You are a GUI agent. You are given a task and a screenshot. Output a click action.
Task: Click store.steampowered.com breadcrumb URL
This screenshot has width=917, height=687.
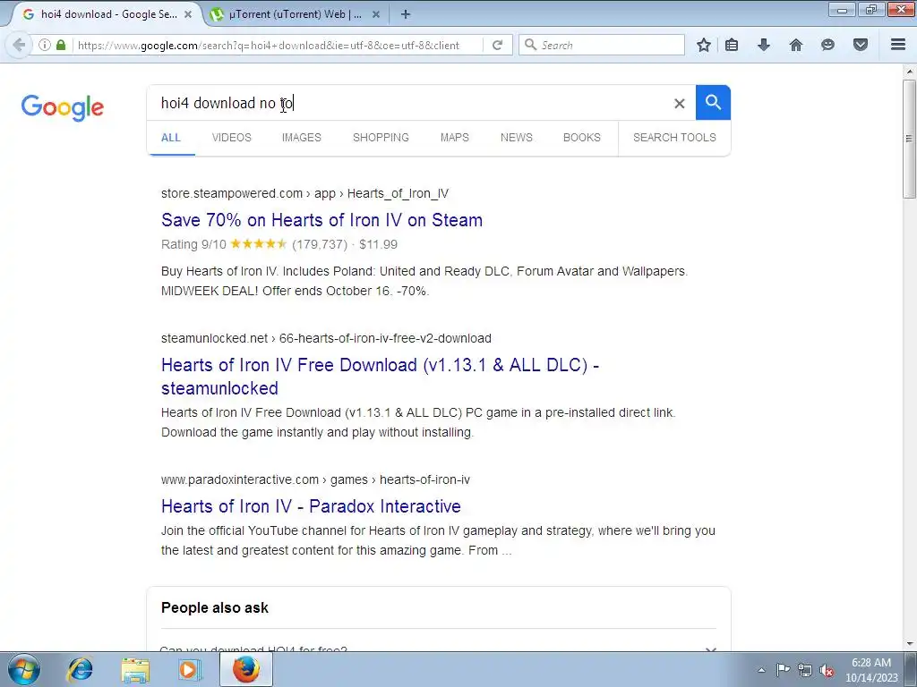pos(304,193)
